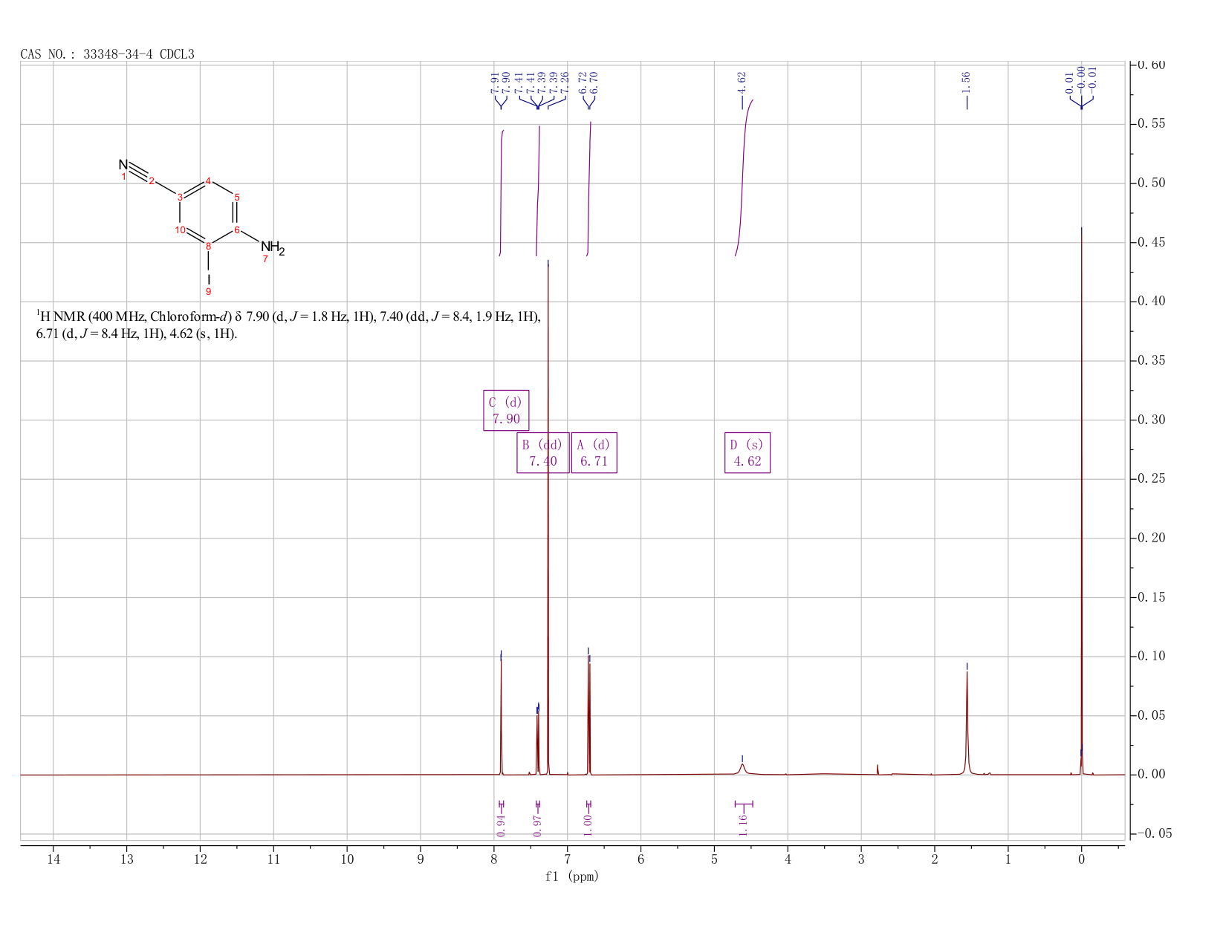
Task: Select the 1.00 integral value
Action: coord(588,824)
